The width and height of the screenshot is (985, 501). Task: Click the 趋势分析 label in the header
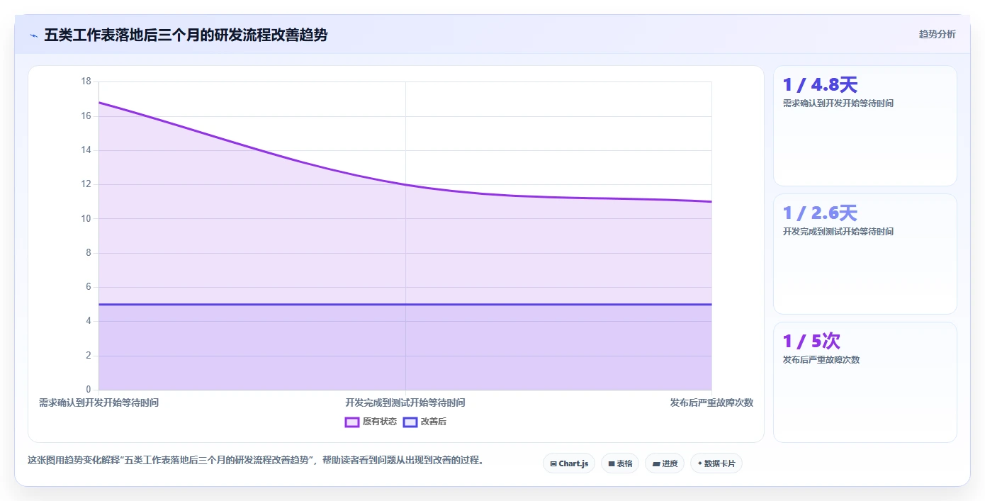937,34
